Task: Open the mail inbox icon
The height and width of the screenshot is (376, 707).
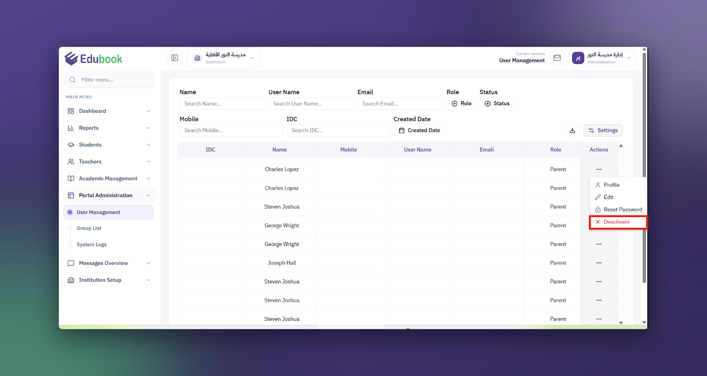Action: click(x=557, y=58)
